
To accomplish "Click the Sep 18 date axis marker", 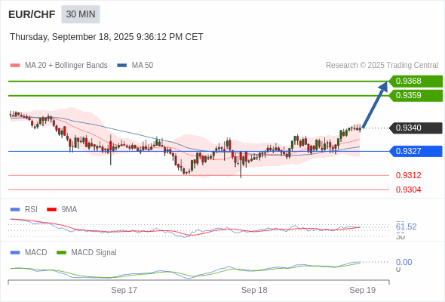I will click(254, 290).
